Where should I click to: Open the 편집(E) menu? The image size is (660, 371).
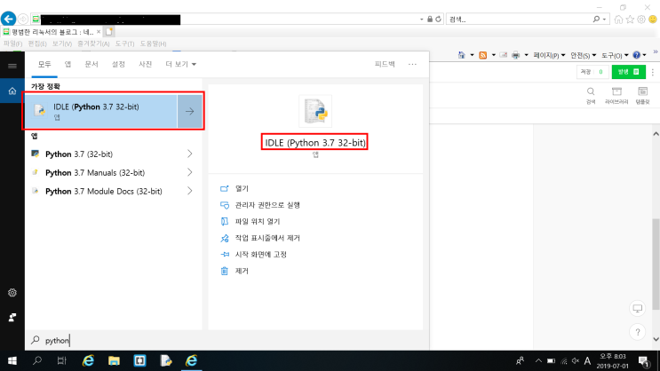click(x=37, y=43)
